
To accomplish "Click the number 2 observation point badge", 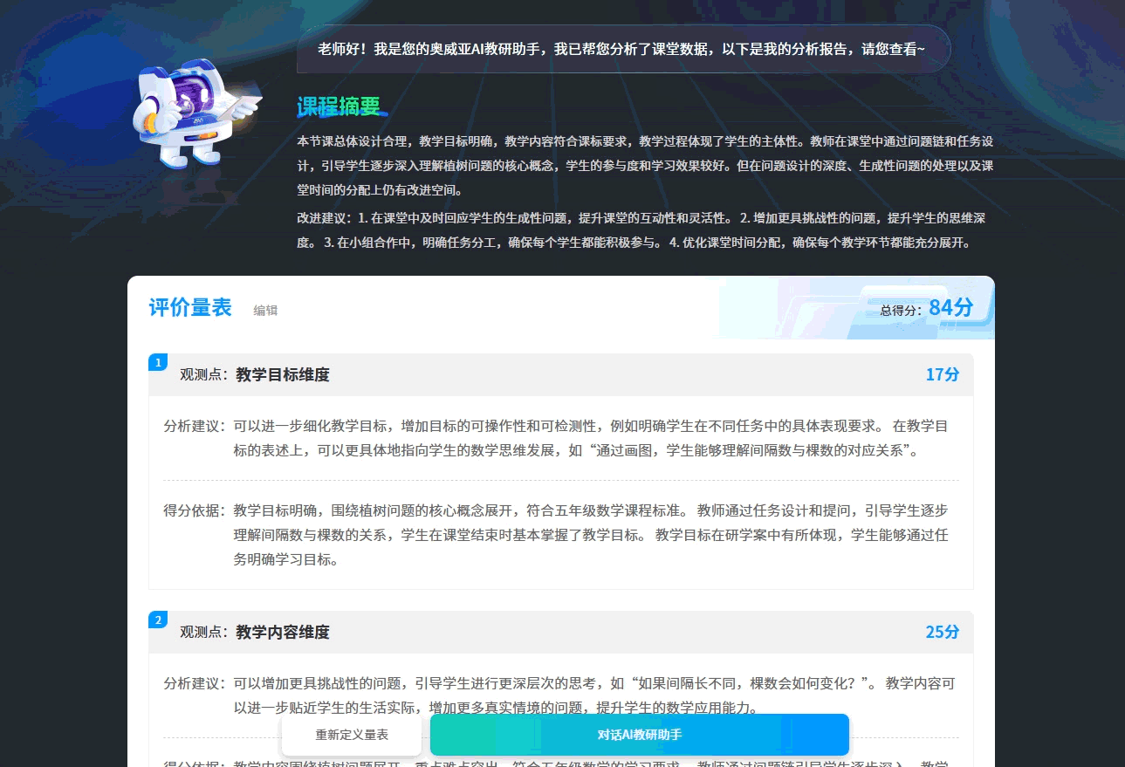I will (x=157, y=619).
